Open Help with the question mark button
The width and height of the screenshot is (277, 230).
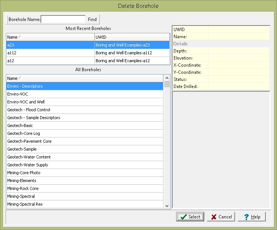(252, 217)
